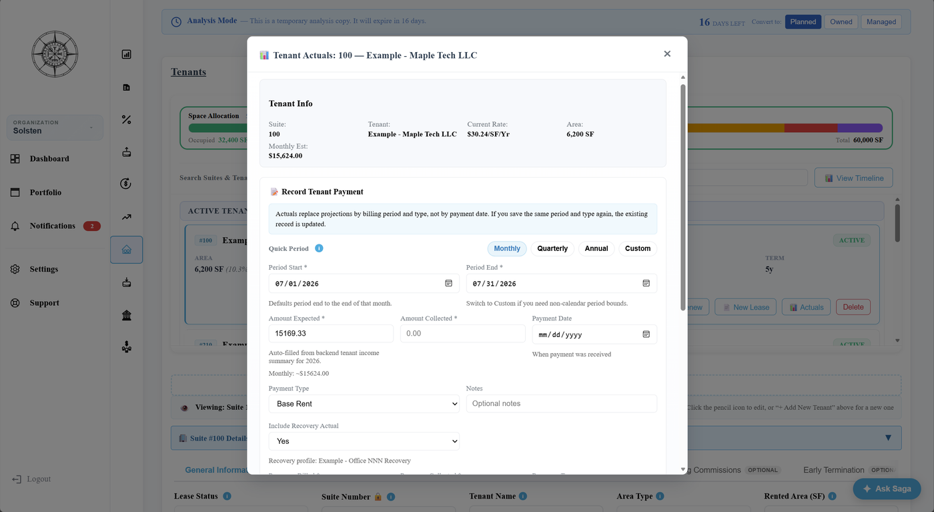Select the Quarterly quick period
Screen dimensions: 934x512
(x=552, y=248)
